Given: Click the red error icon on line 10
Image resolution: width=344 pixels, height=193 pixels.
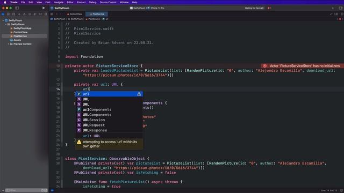Looking at the screenshot, I should click(x=265, y=66).
